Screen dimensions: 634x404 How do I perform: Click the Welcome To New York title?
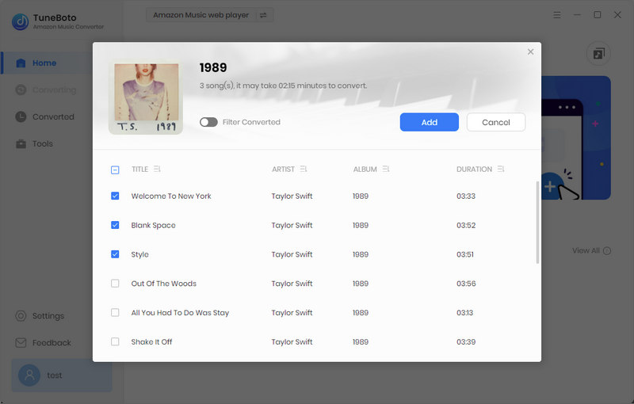[x=171, y=196]
